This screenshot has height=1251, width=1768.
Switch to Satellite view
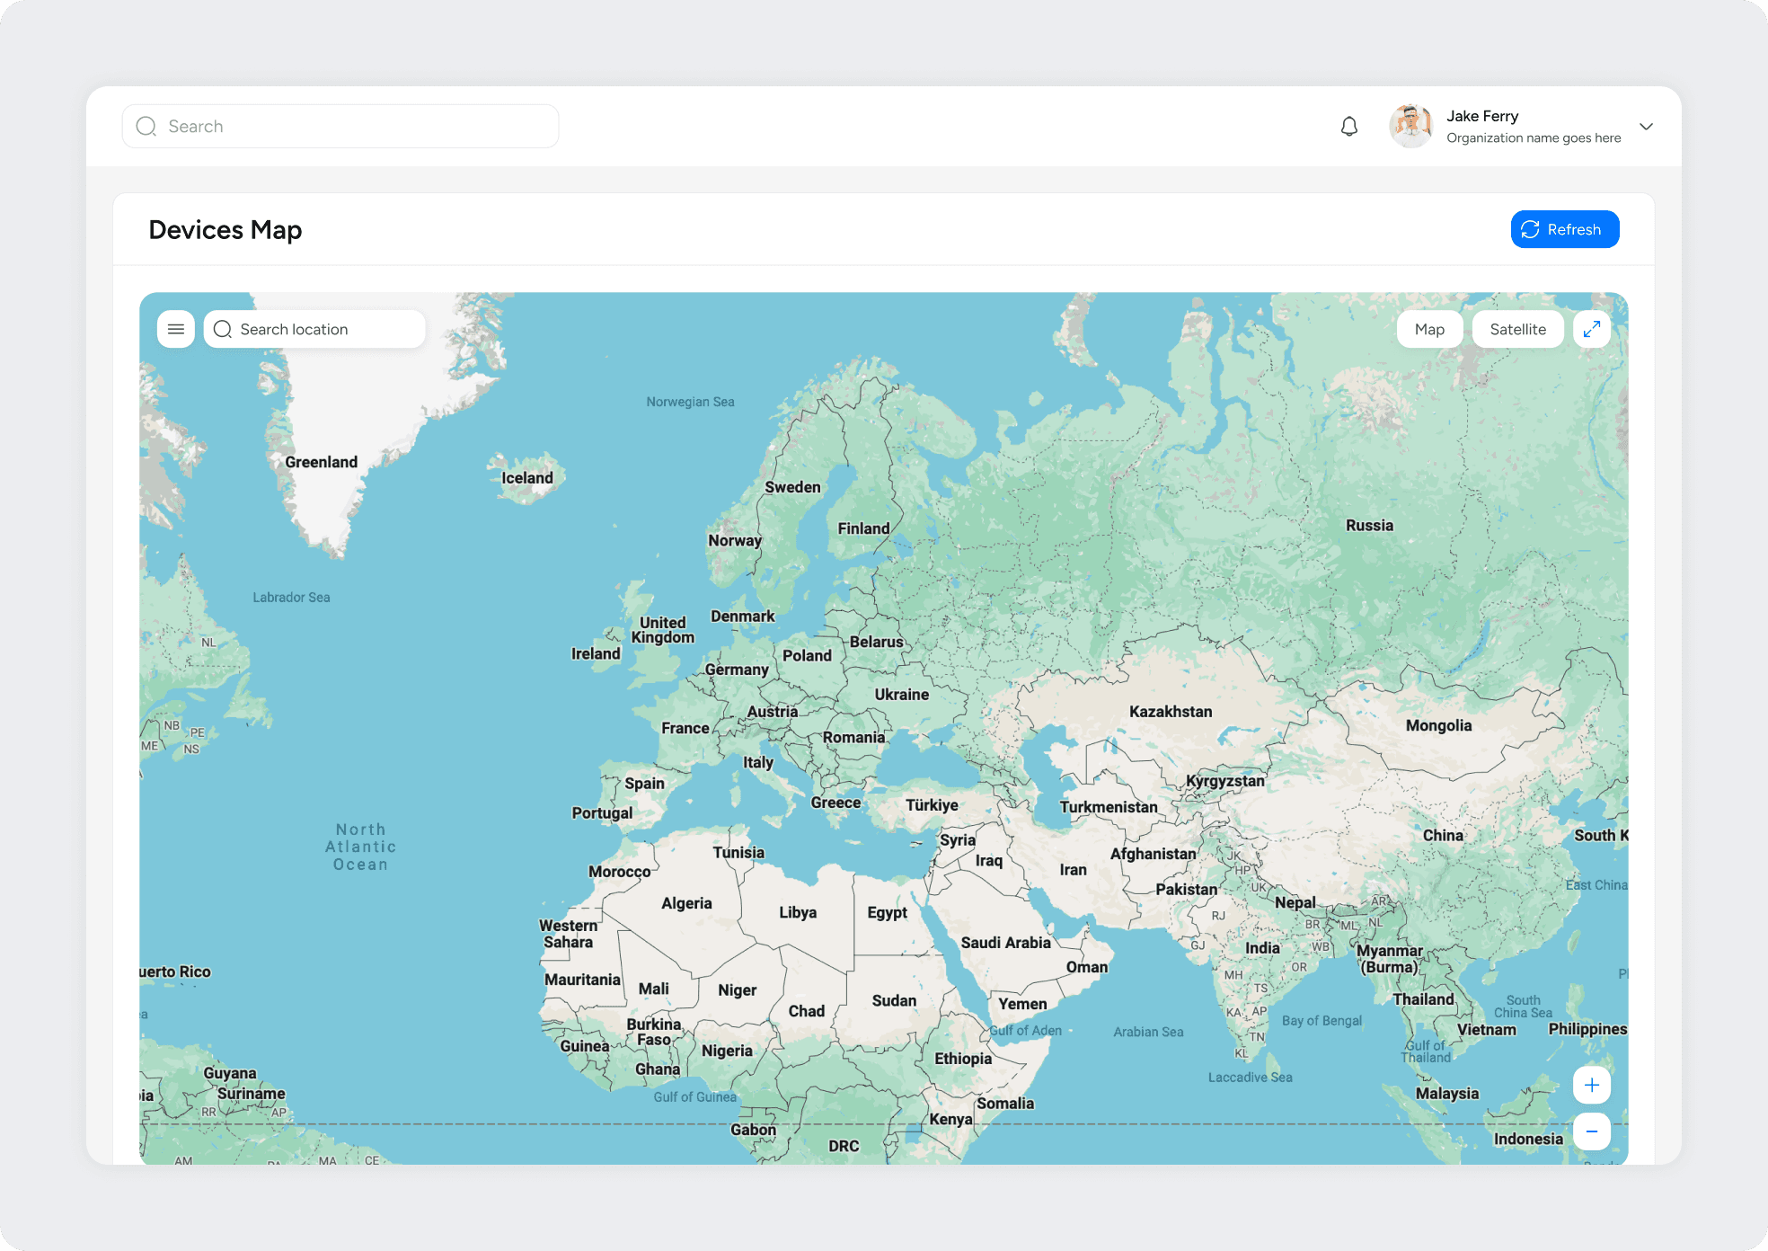[1517, 329]
